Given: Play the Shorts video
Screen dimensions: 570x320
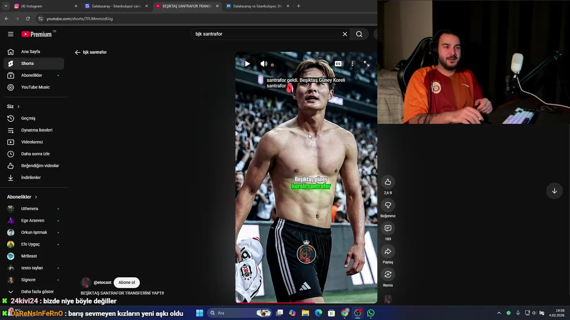Looking at the screenshot, I should click(247, 64).
